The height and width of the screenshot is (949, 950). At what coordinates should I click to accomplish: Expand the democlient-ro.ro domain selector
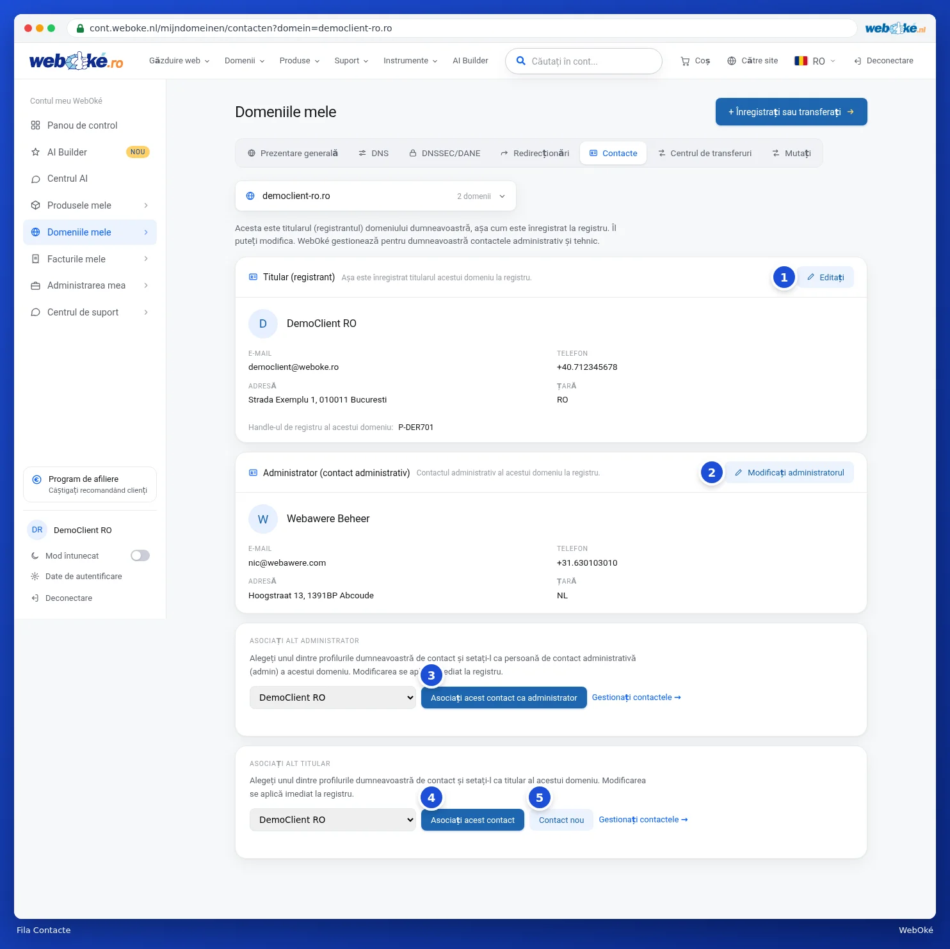(376, 196)
